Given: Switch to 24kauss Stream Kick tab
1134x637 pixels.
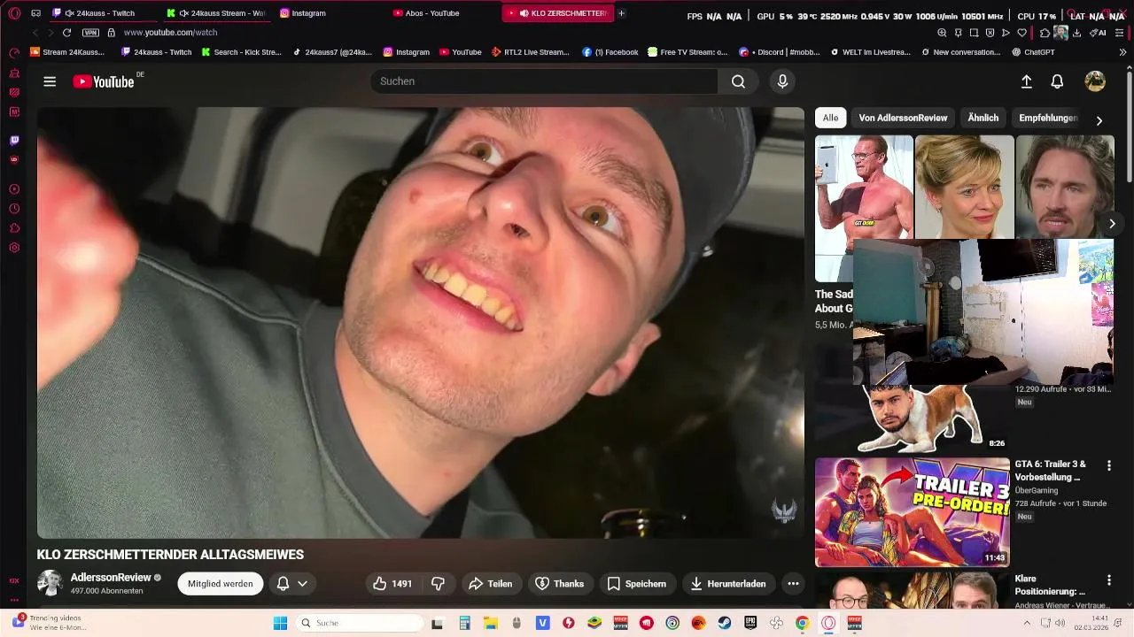Looking at the screenshot, I should pyautogui.click(x=217, y=13).
